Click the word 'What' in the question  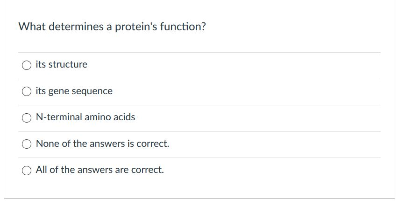(31, 27)
